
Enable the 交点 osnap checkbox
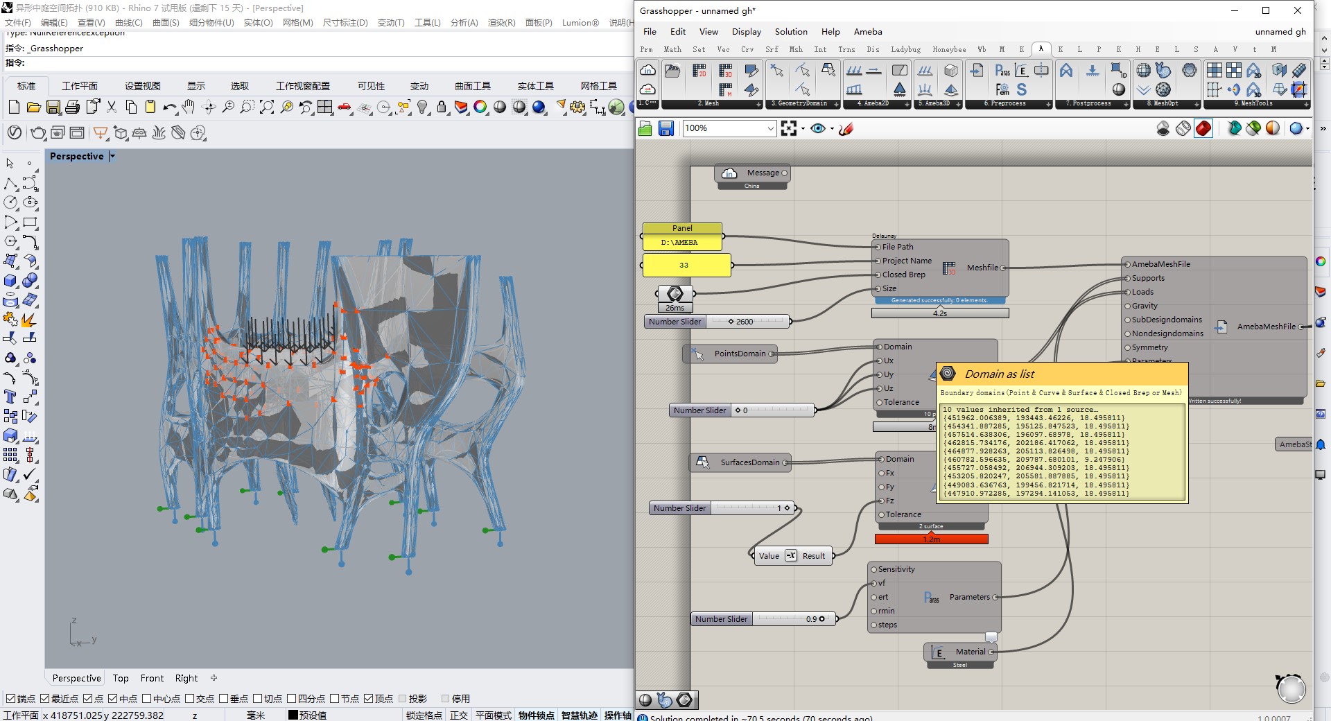[x=190, y=698]
